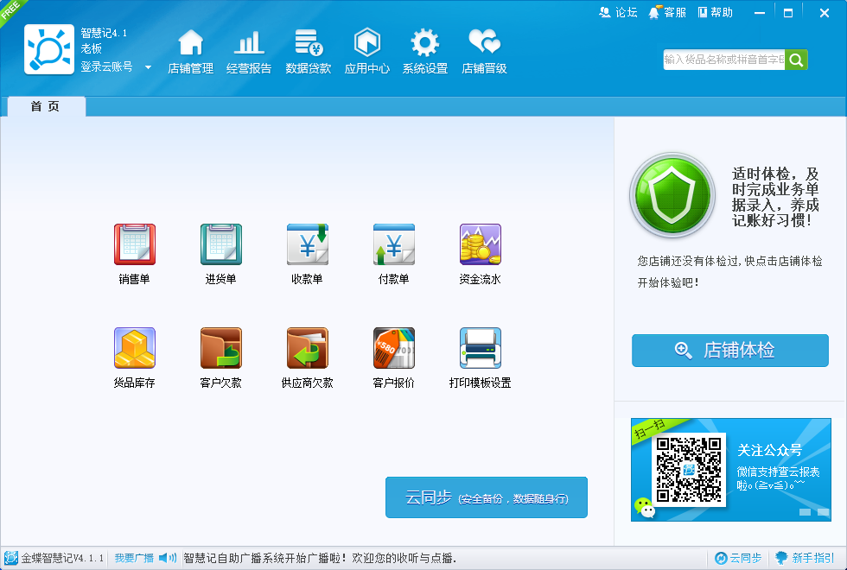Focus the product name search field
847x570 pixels.
(x=724, y=60)
